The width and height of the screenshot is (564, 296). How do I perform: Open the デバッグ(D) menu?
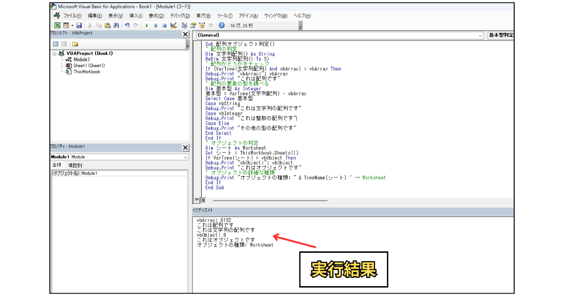tap(180, 16)
